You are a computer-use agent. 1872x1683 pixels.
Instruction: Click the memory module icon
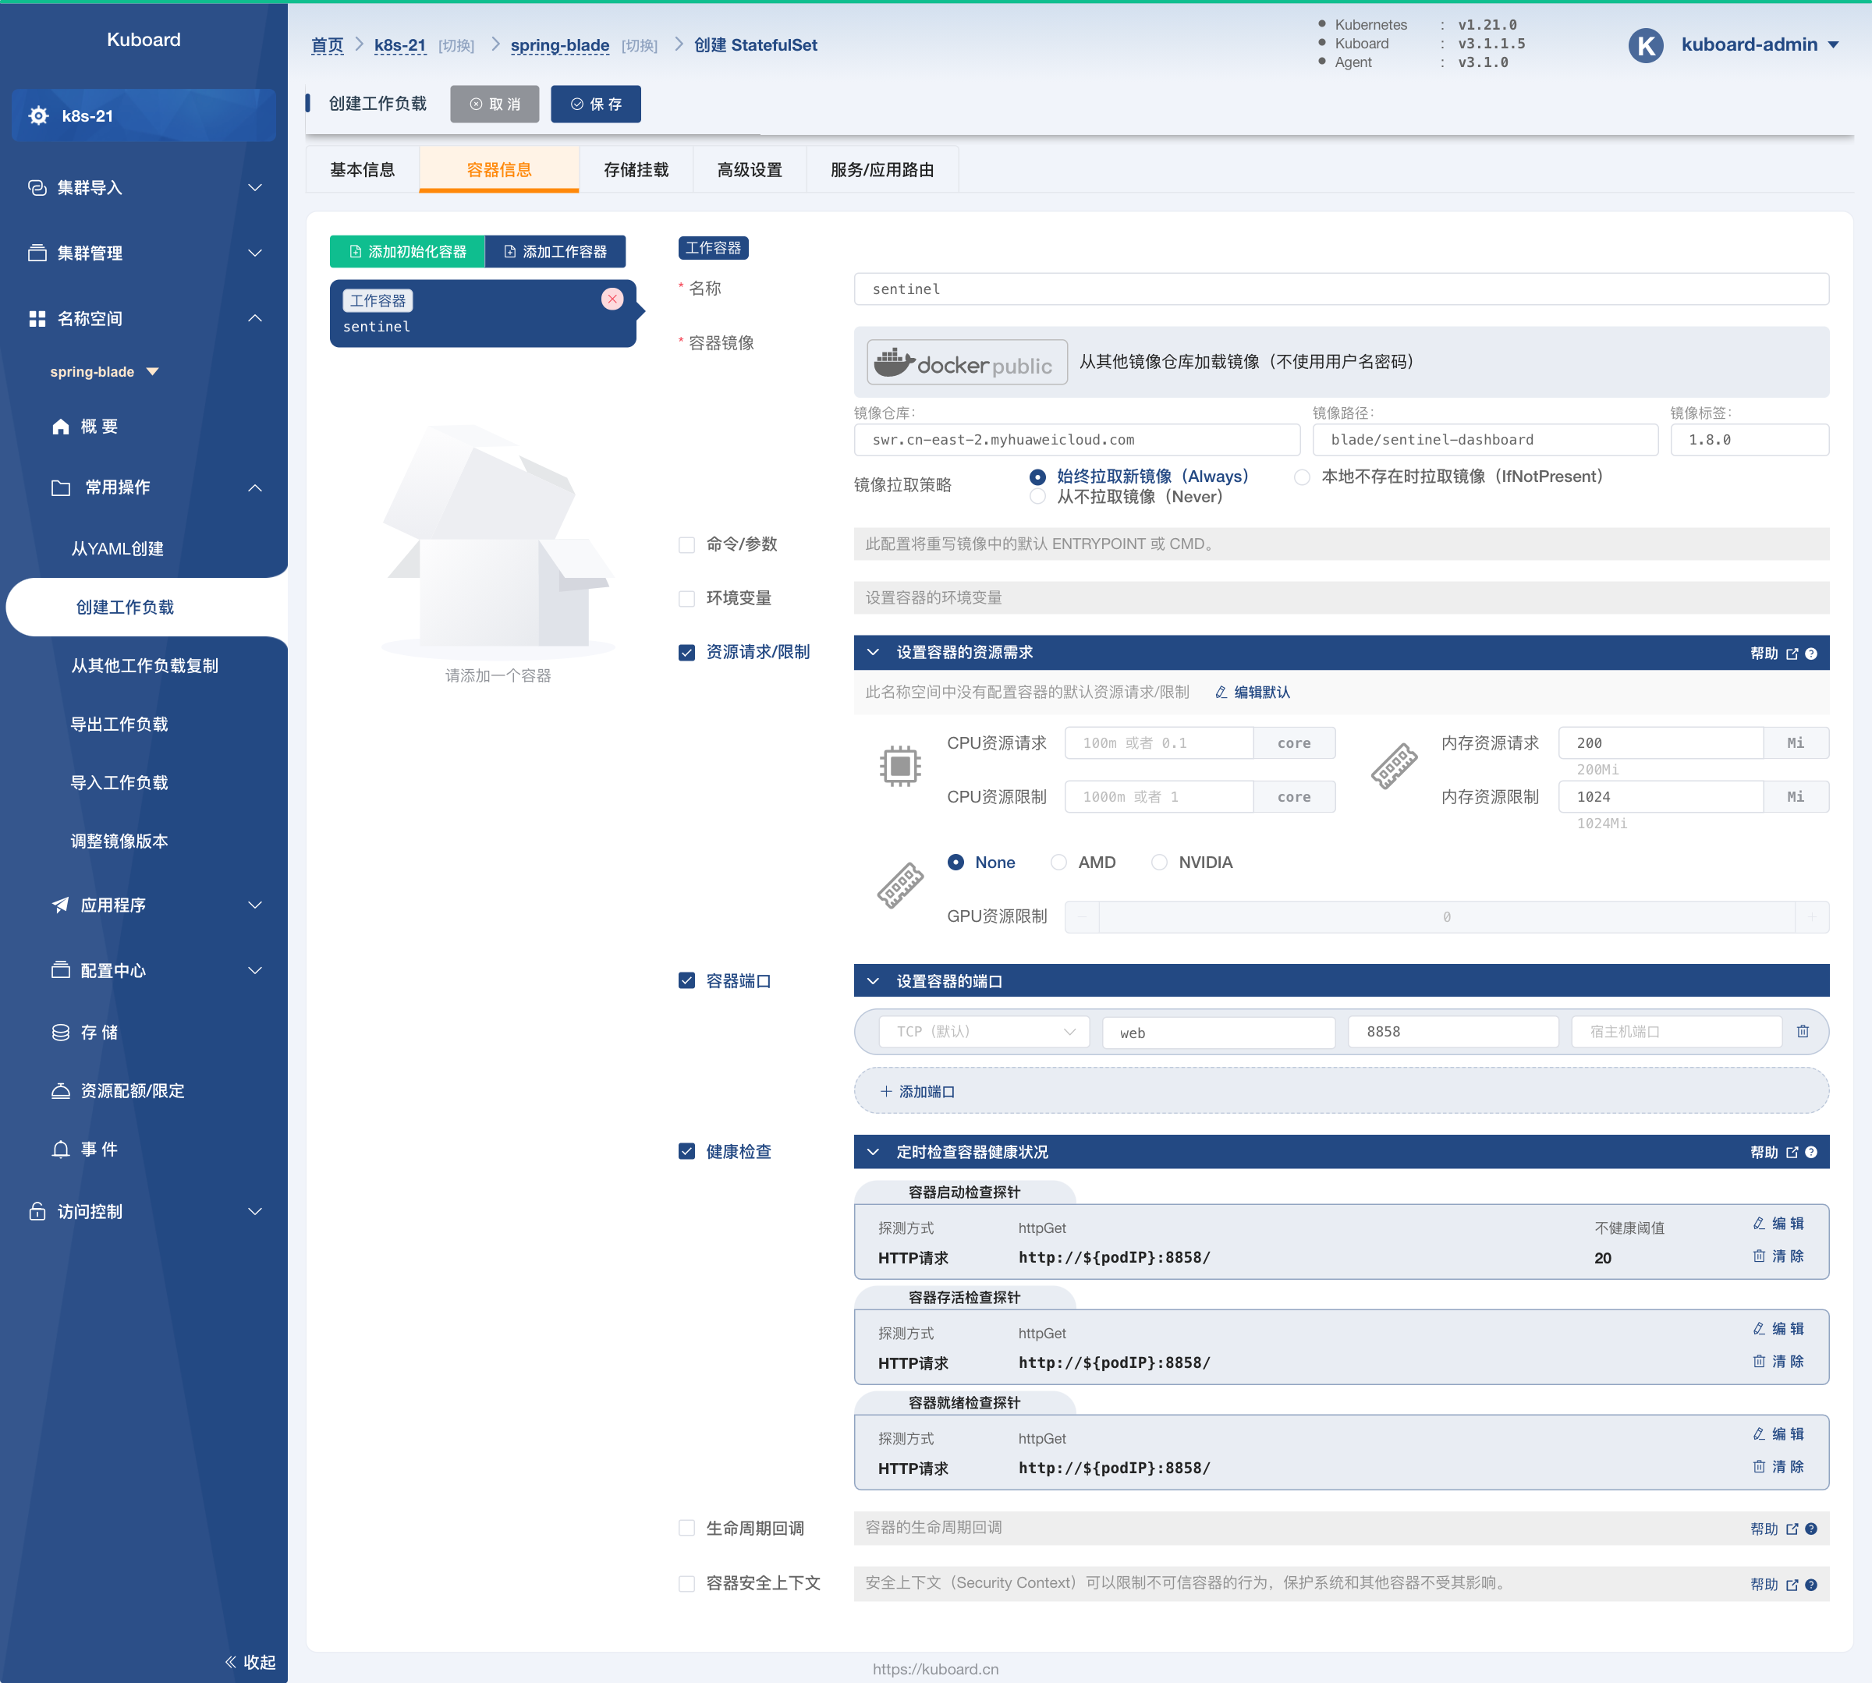(1394, 766)
